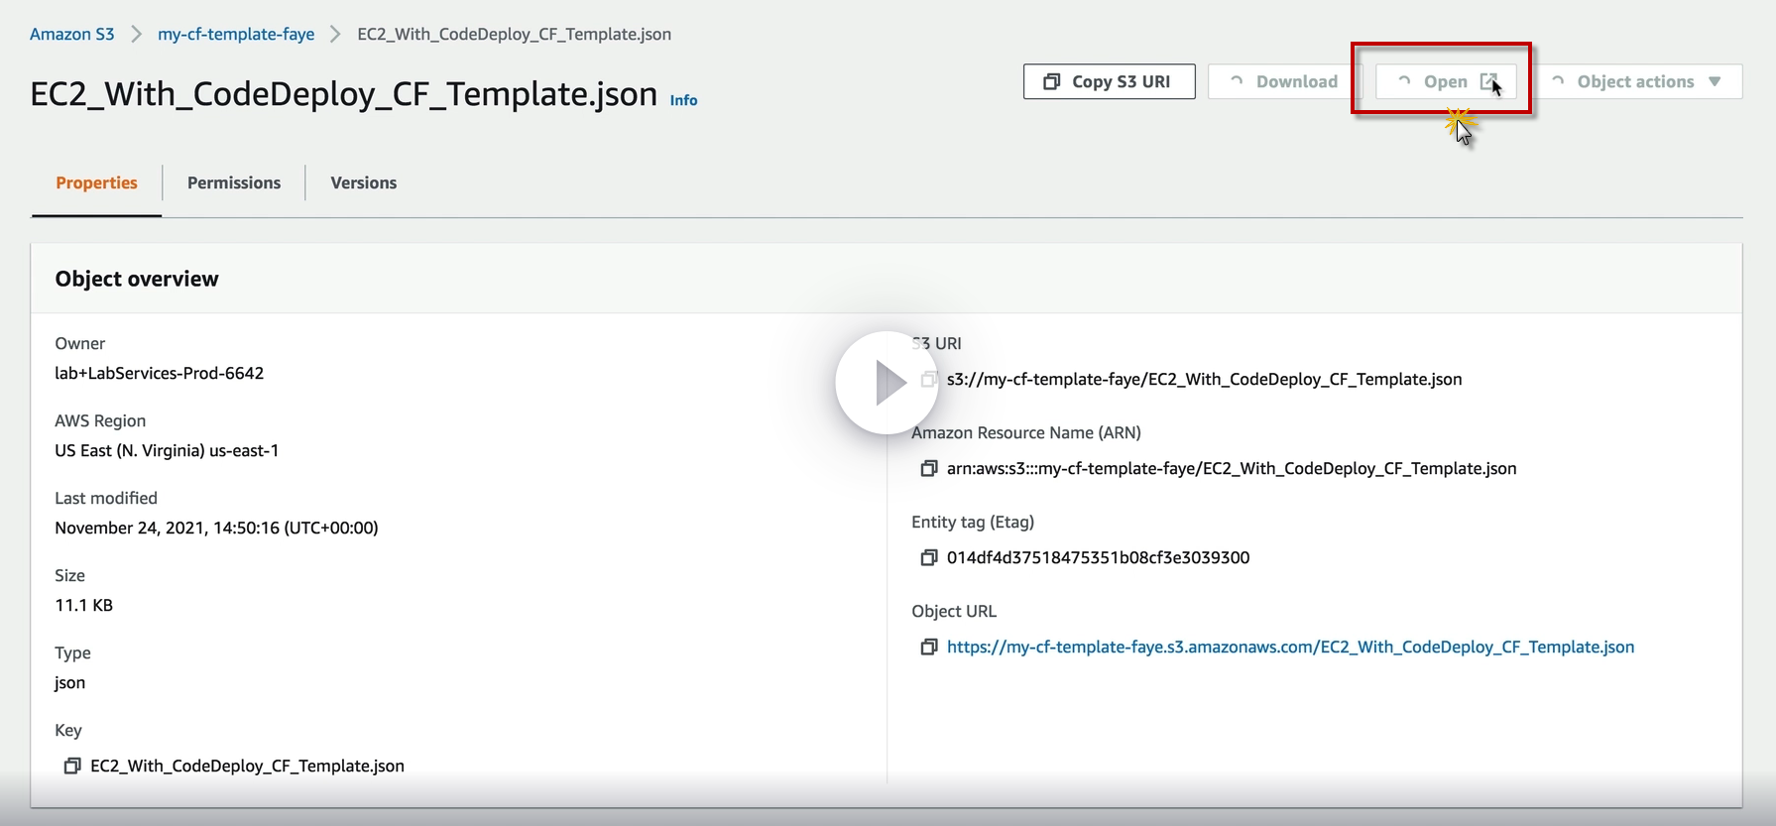
Task: Click the Object overview heading
Action: coord(137,279)
